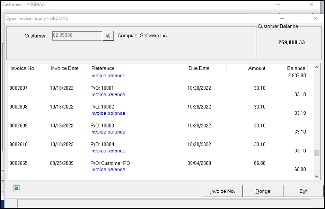
Task: Click invoice date for invoice 0002610
Action: coord(62,144)
